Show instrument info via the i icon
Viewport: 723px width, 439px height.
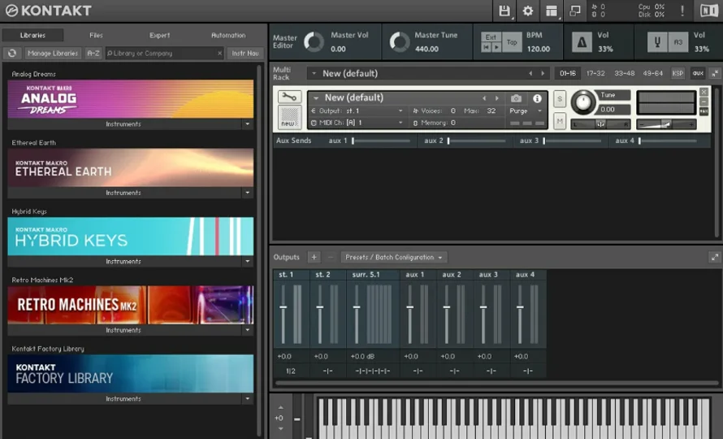pos(537,98)
